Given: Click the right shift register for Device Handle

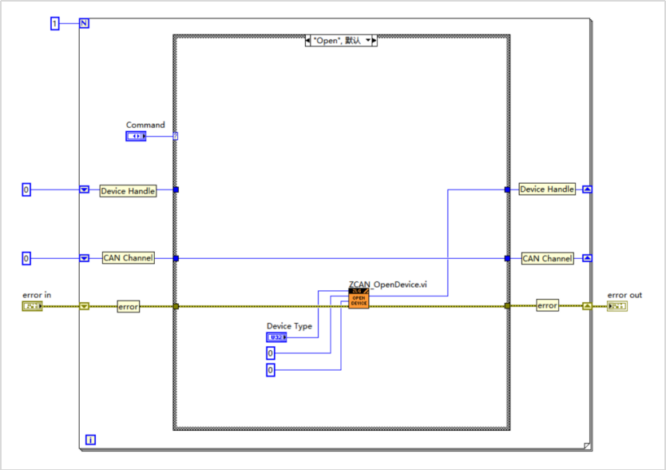Looking at the screenshot, I should pos(587,189).
